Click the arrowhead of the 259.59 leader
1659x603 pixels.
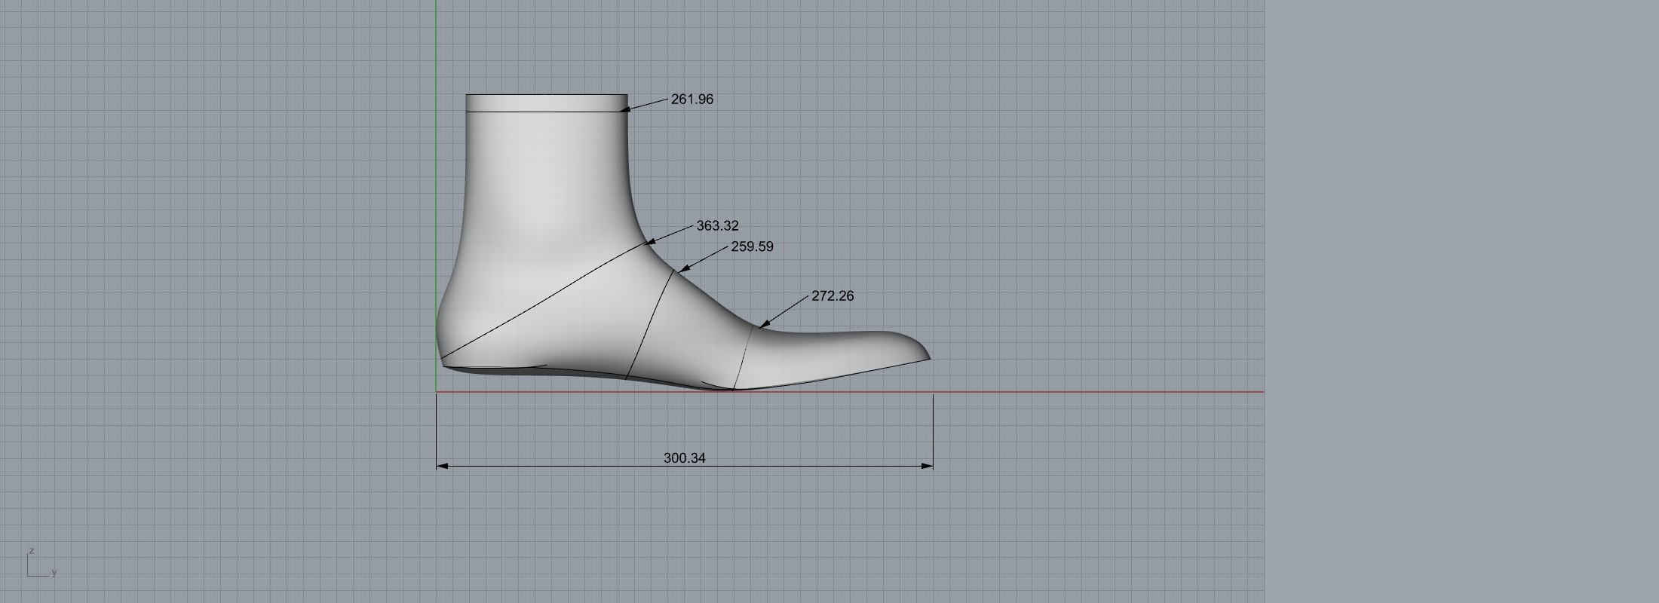[683, 268]
